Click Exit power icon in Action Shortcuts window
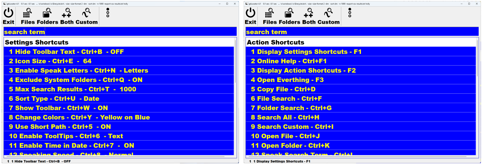The height and width of the screenshot is (165, 483). click(251, 13)
